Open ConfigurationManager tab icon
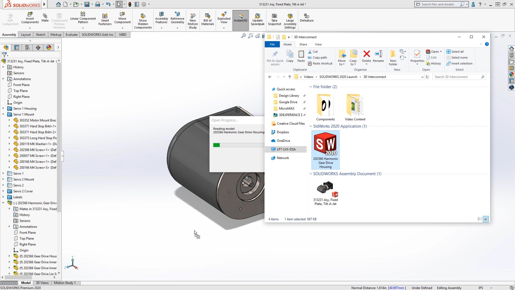This screenshot has width=515, height=290. [27, 48]
